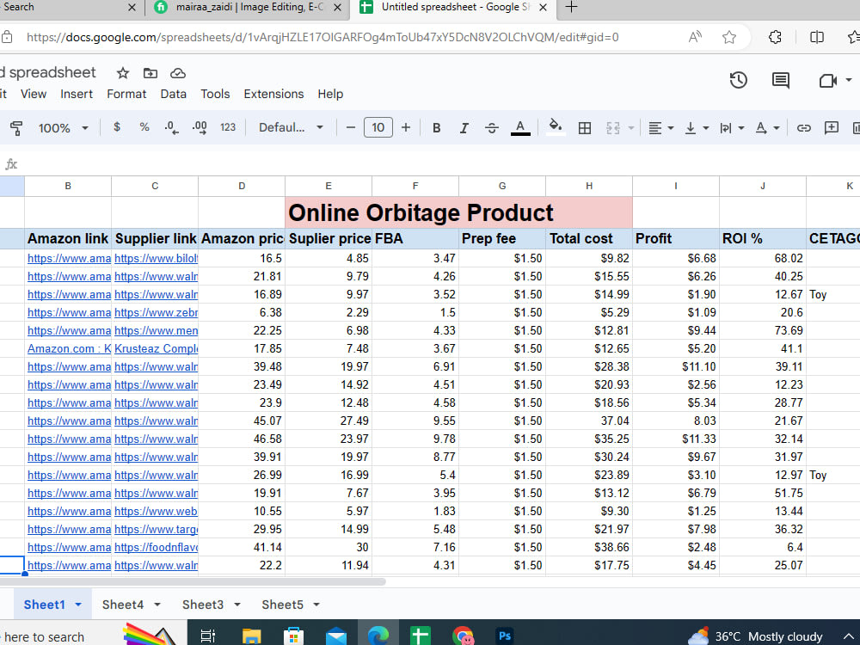This screenshot has height=645, width=860.
Task: Click the insert comment icon
Action: pos(832,128)
